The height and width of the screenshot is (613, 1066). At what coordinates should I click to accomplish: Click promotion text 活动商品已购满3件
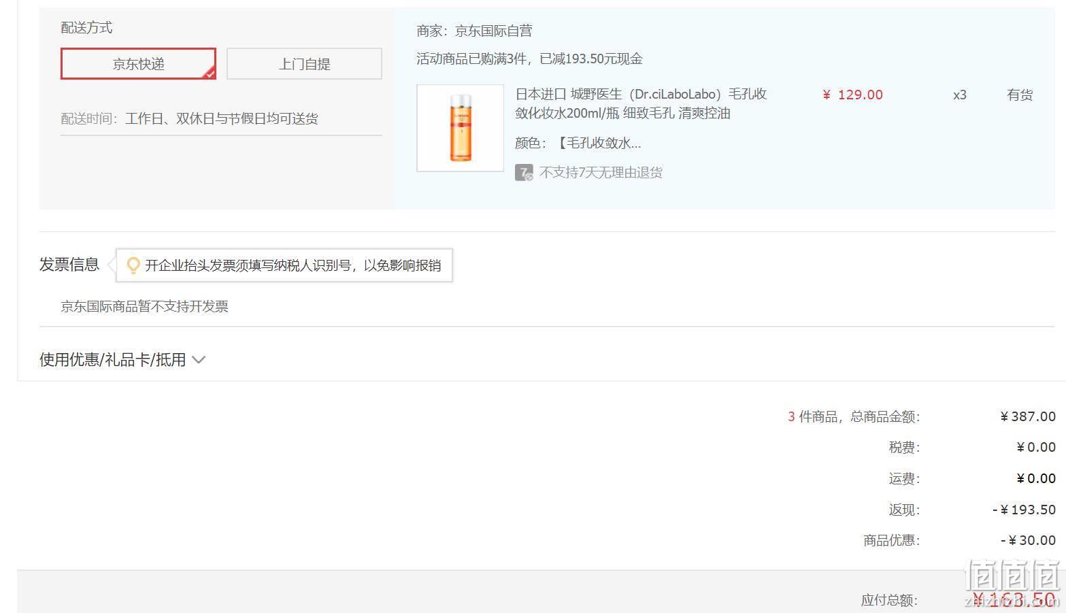click(x=529, y=59)
